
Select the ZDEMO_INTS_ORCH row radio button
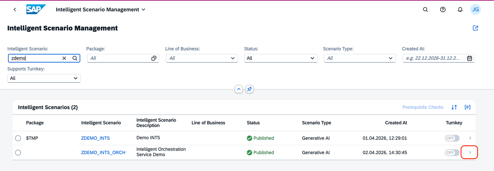[x=18, y=152]
